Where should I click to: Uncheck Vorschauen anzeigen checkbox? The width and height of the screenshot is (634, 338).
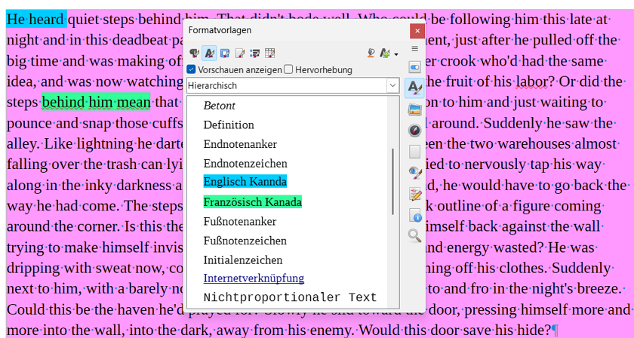coord(192,69)
